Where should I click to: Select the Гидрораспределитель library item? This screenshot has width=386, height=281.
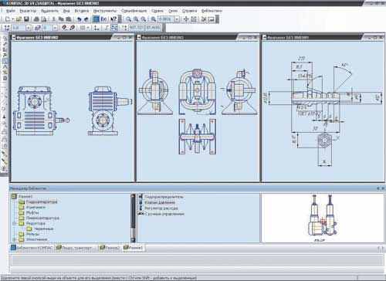click(x=164, y=197)
